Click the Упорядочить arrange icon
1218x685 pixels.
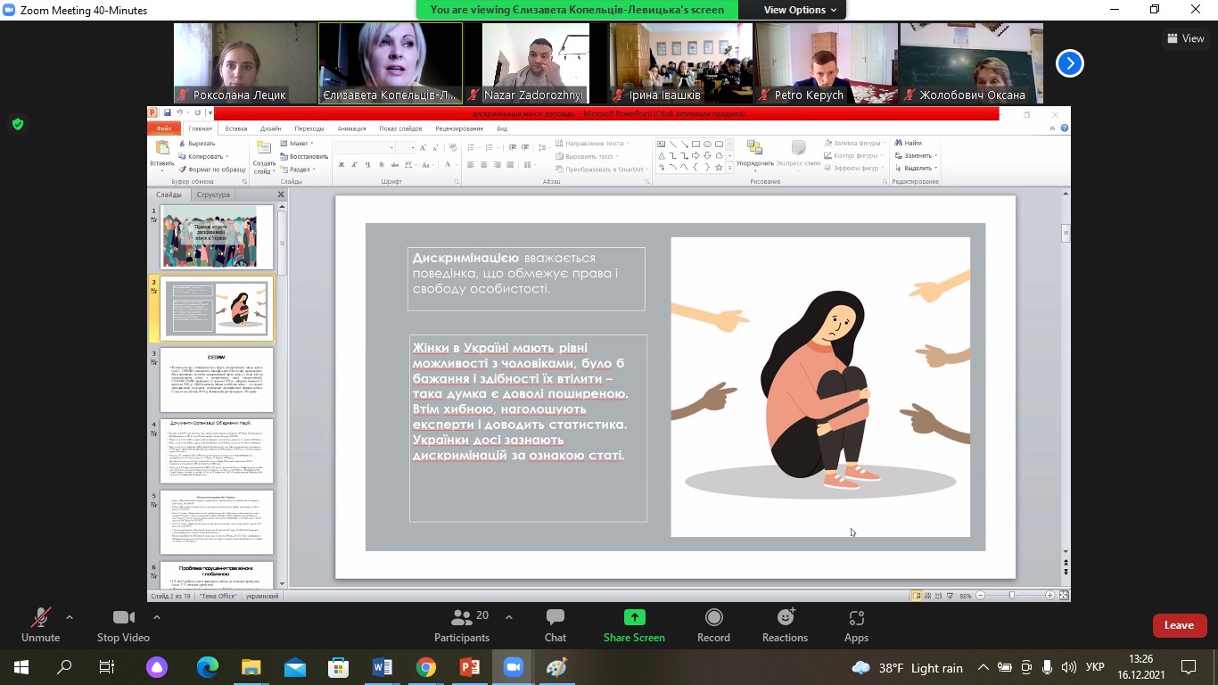click(754, 149)
